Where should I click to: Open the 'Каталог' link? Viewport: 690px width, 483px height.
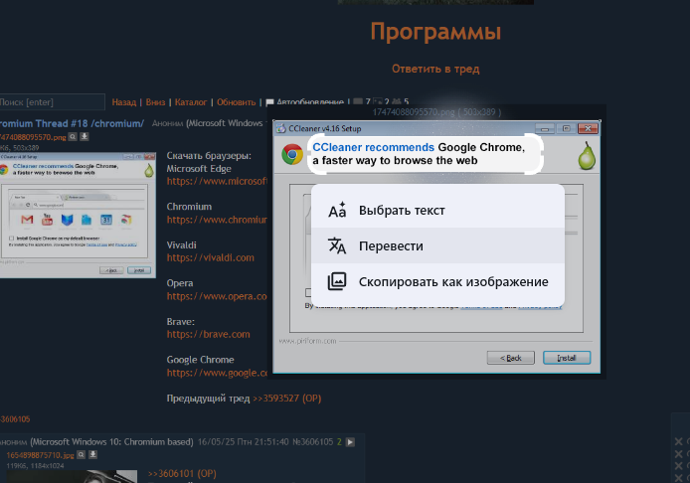coord(191,102)
